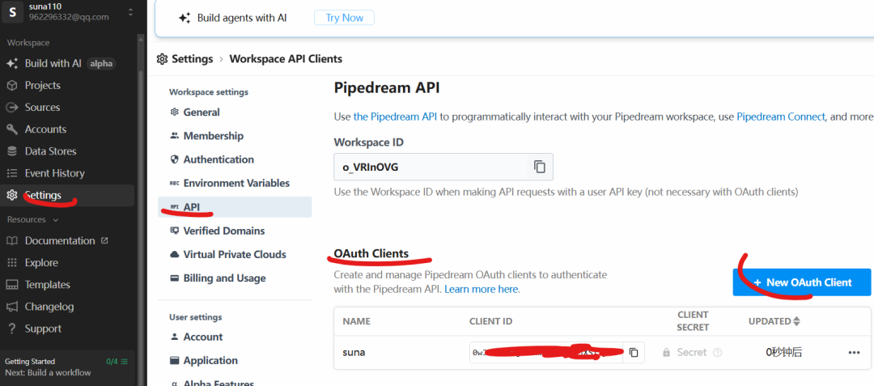Click Settings in the breadcrumb
The height and width of the screenshot is (386, 874).
(x=193, y=59)
